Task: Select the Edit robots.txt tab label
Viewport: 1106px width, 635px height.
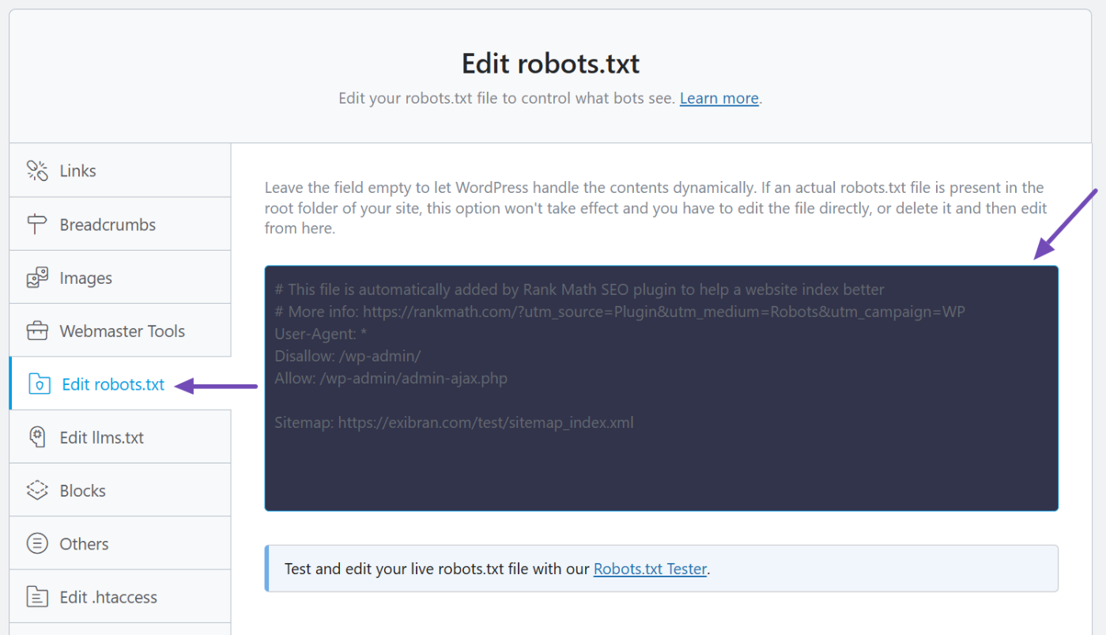Action: click(113, 384)
